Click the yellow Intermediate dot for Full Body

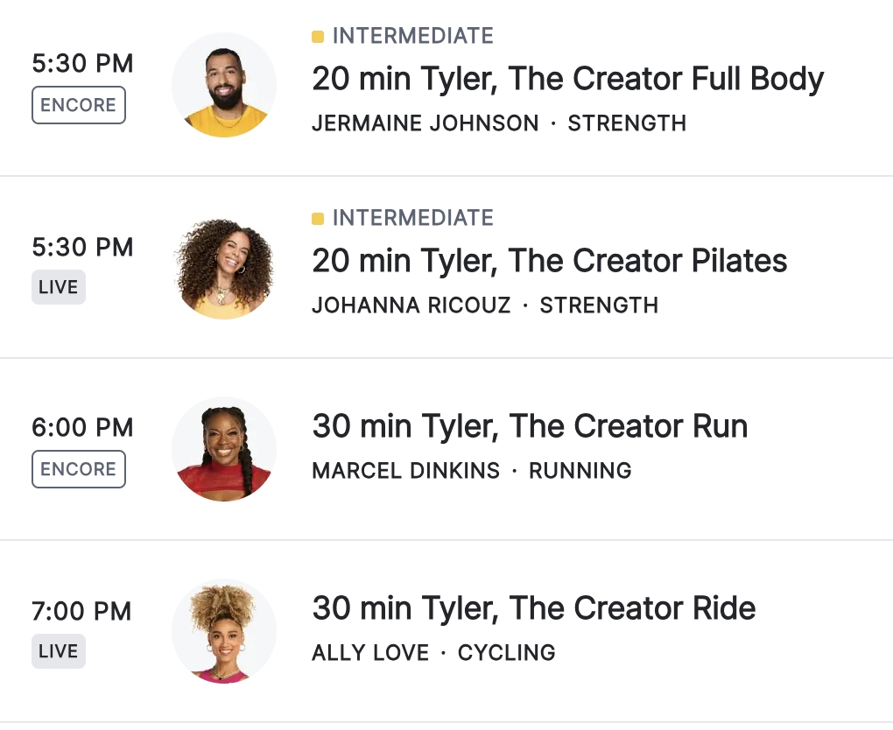[x=318, y=37]
